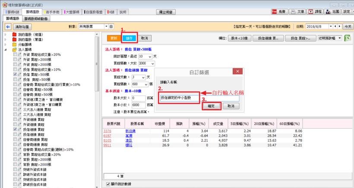Click the red folder 我的選股(複選)
Image resolution: width=354 pixels, height=188 pixels.
(14, 35)
